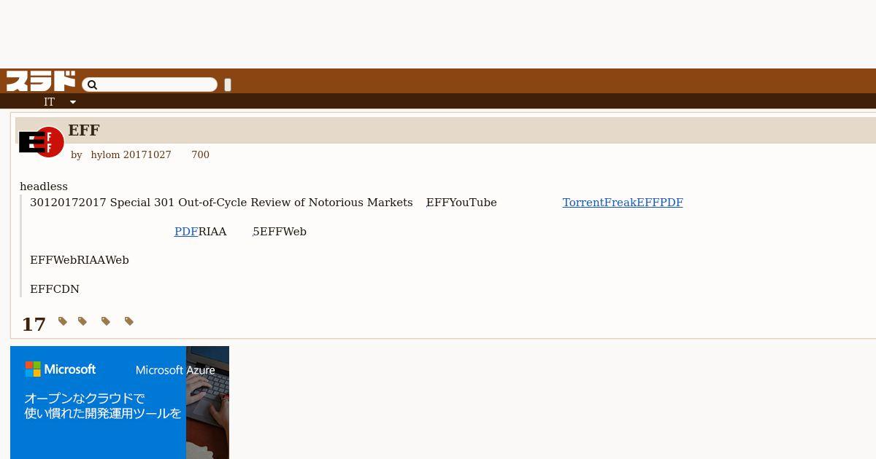Select the EFFWebRIAAWeb paragraph text
This screenshot has height=459, width=876.
point(80,260)
